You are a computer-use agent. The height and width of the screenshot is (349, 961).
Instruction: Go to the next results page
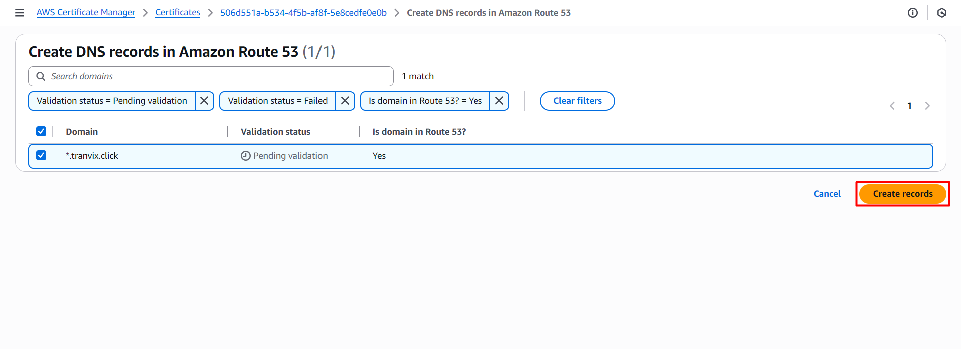(927, 106)
